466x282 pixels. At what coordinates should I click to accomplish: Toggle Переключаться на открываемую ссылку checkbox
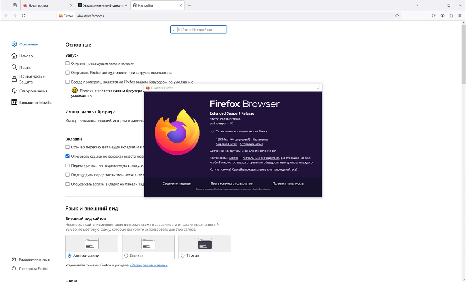pos(68,165)
